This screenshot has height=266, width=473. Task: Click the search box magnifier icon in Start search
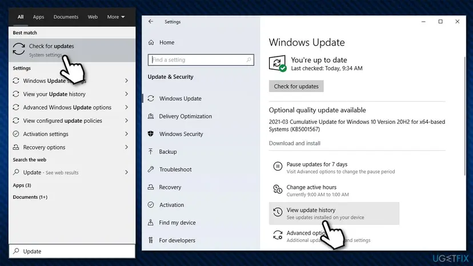tap(17, 251)
